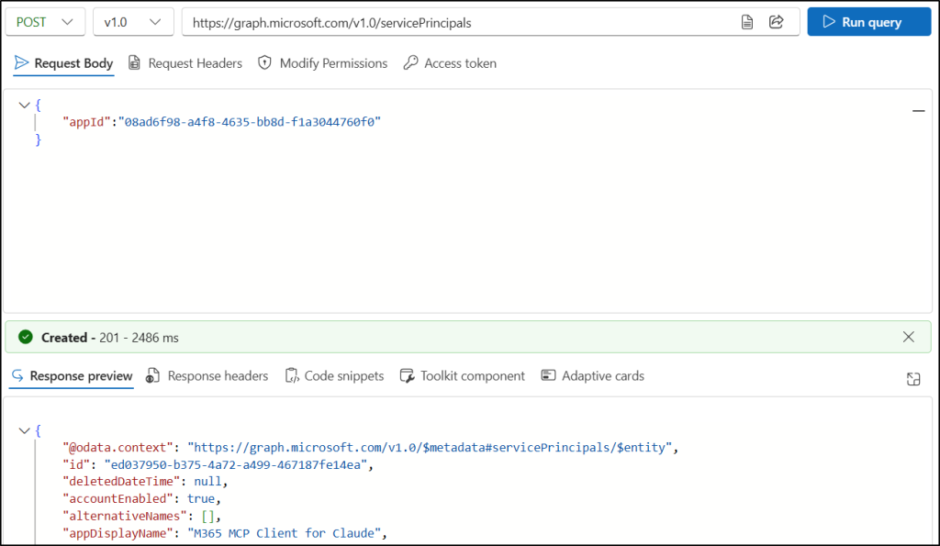The height and width of the screenshot is (546, 940).
Task: Minimize the request body editor pane
Action: coord(917,111)
